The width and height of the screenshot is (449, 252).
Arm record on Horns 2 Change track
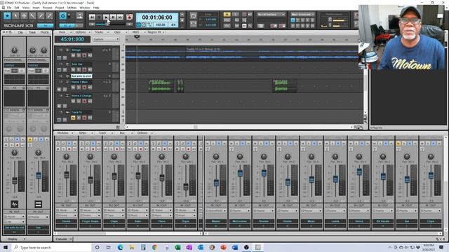pos(84,101)
